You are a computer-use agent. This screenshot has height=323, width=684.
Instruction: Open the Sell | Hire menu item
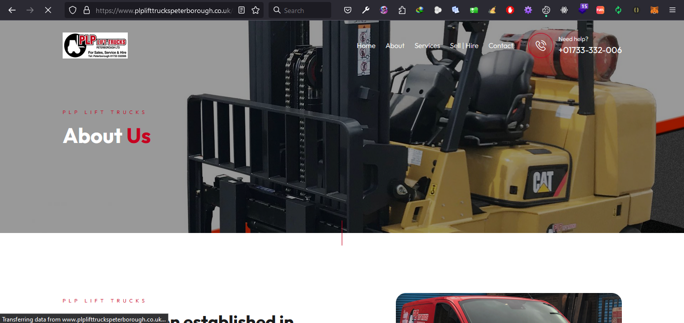(x=464, y=45)
